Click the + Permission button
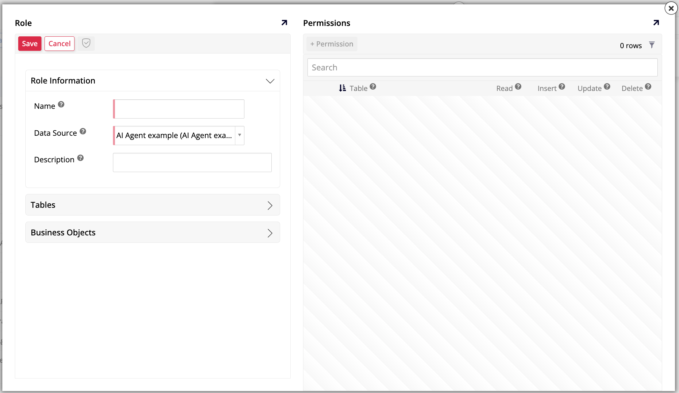This screenshot has height=393, width=679. (332, 44)
